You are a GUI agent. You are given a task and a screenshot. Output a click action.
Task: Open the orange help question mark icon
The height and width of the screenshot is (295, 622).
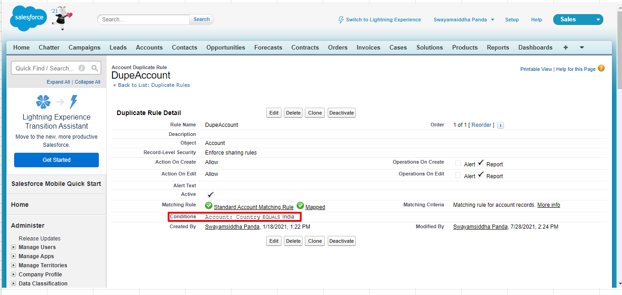pyautogui.click(x=601, y=69)
